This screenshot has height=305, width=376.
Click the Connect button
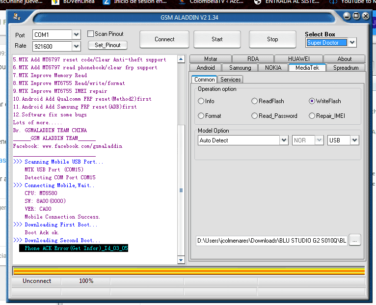[164, 39]
